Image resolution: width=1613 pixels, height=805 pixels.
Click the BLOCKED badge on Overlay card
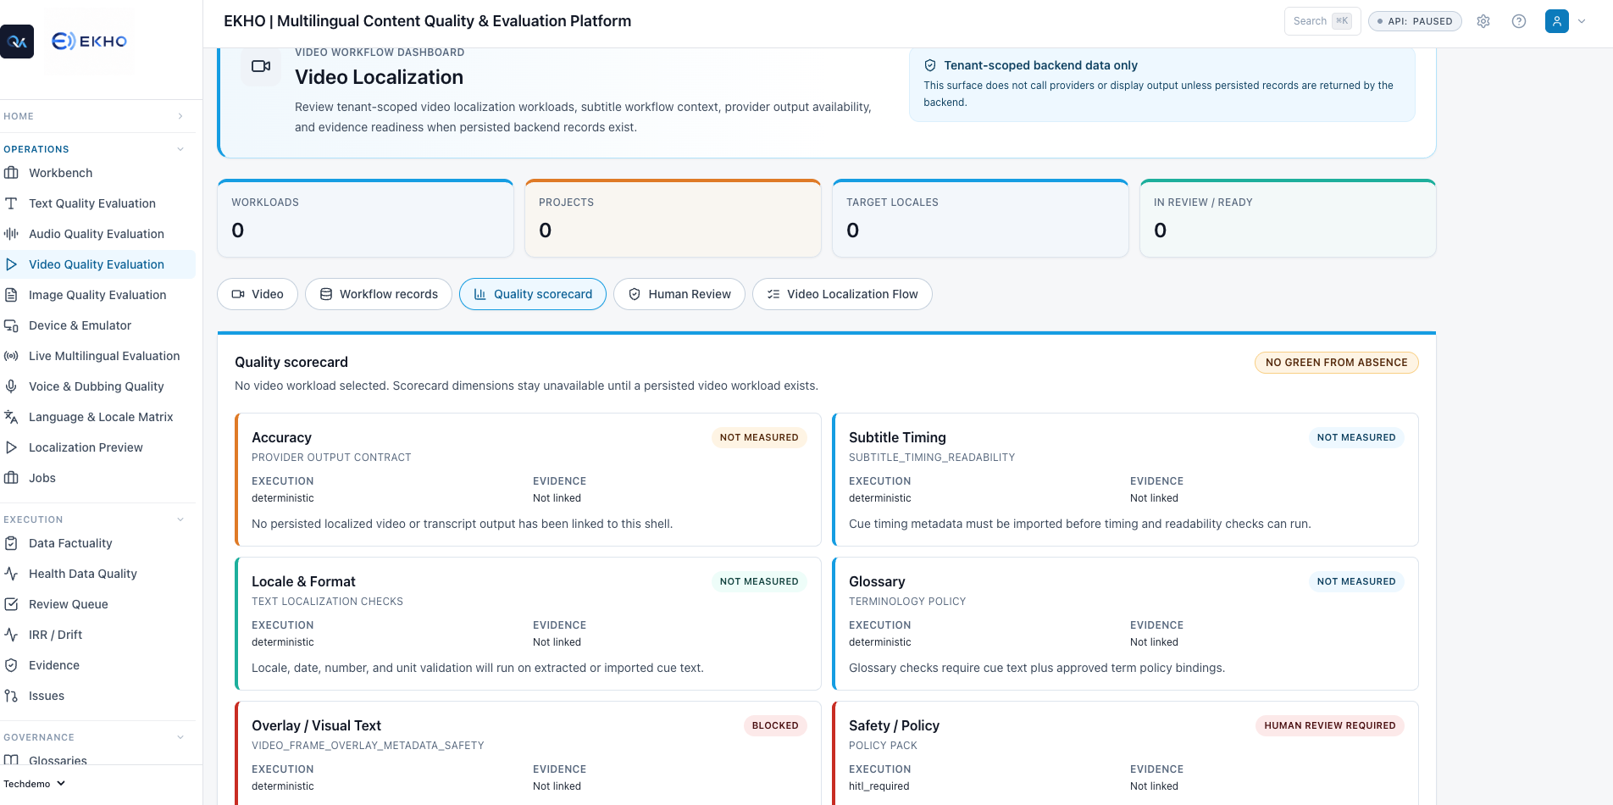[x=775, y=725]
